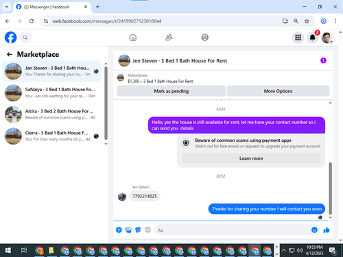Open the $1,300 Marketplace listing link
The image size is (343, 257).
tap(160, 81)
